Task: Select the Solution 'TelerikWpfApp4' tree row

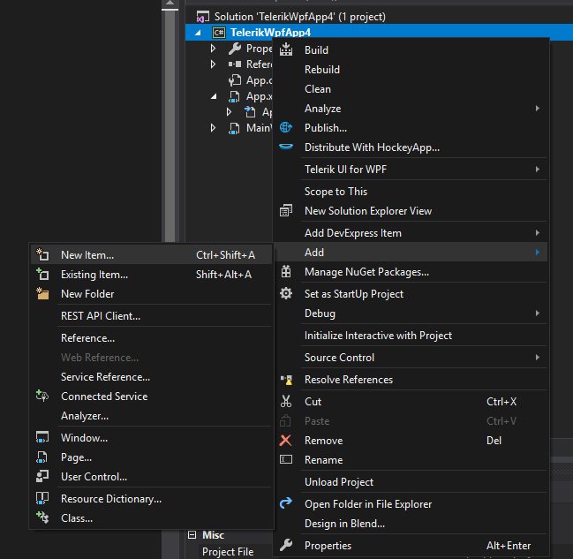Action: coord(379,17)
